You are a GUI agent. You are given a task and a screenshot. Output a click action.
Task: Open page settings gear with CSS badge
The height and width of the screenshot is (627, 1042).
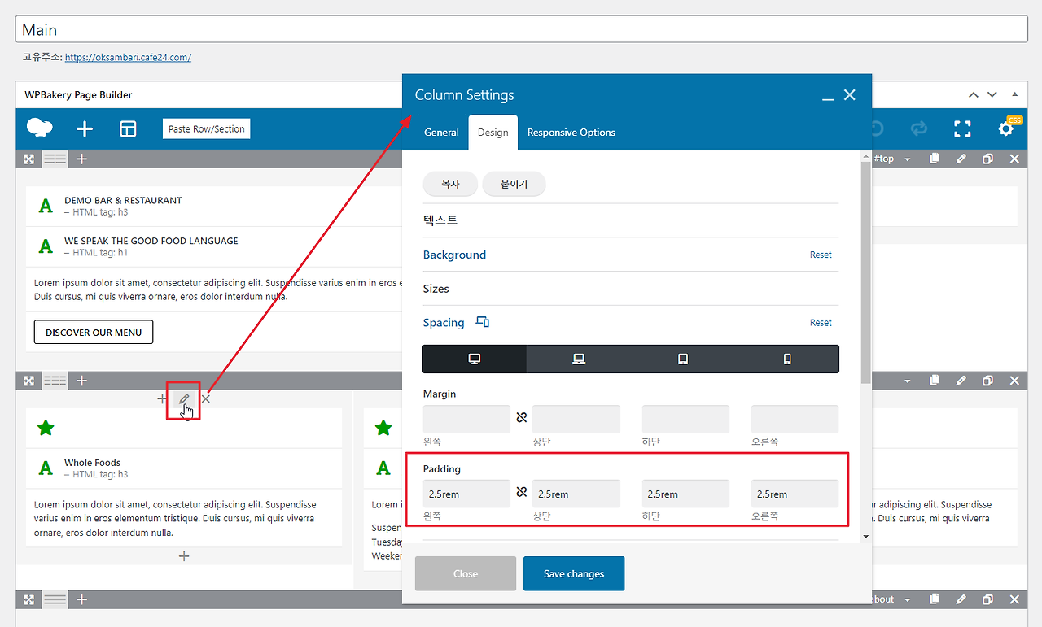click(x=1006, y=128)
